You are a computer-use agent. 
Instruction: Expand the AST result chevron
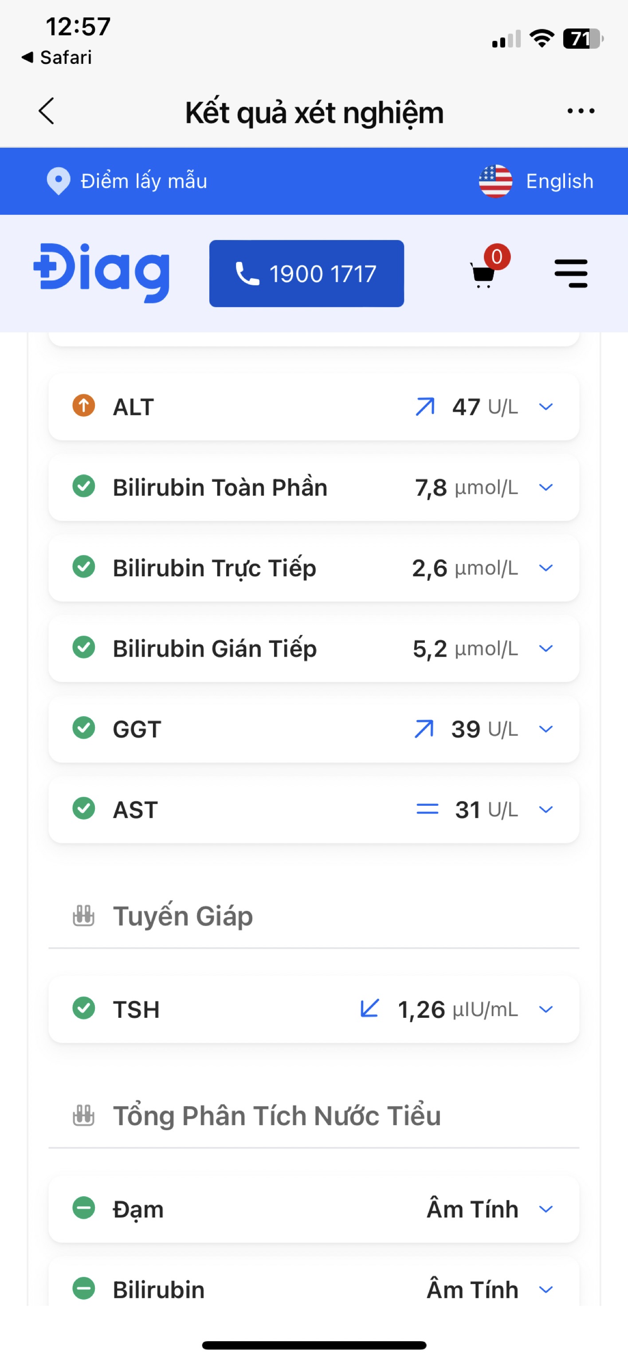coord(546,810)
